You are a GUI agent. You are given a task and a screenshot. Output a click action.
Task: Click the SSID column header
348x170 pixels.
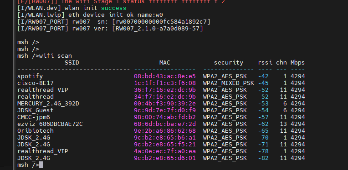[72, 63]
